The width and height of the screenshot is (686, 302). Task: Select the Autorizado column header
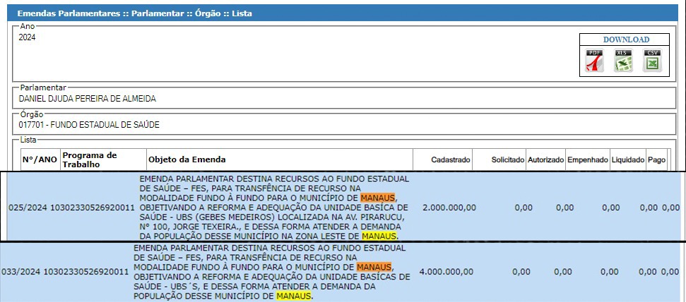[545, 160]
